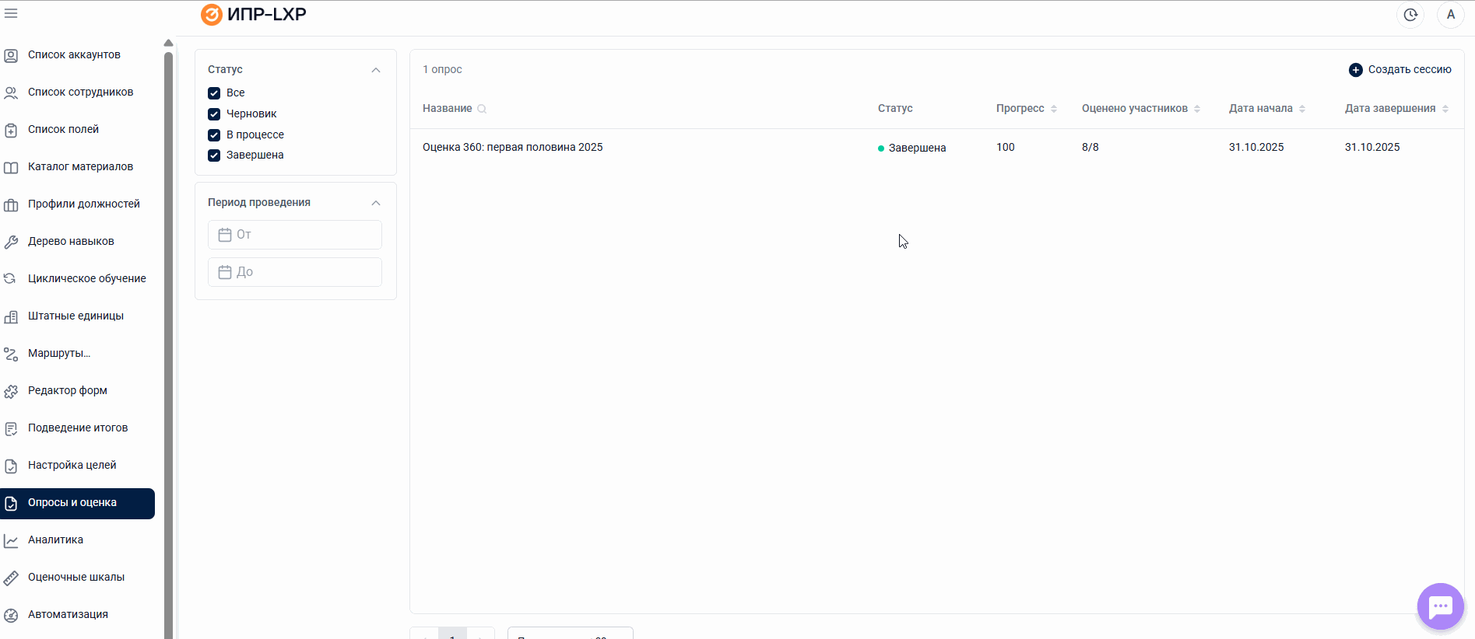Collapse the Статус filter panel
Viewport: 1475px width, 639px height.
point(376,70)
